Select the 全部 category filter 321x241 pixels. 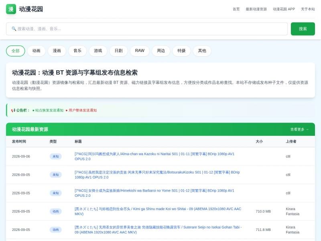point(16,51)
